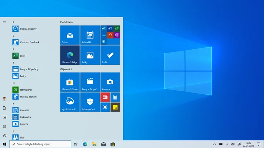264x148 pixels.
Task: Click OneDrive icon in Office folder tile
Action: [104, 35]
